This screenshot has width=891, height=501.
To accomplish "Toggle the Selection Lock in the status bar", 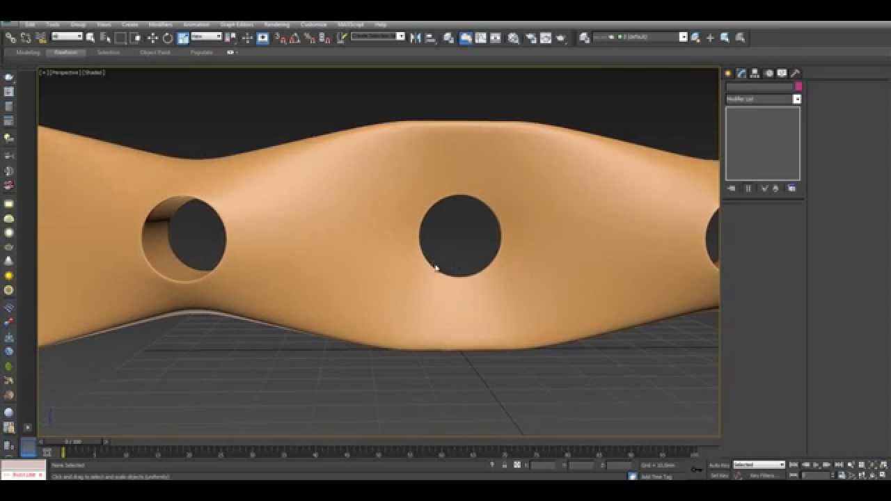I will pos(504,465).
